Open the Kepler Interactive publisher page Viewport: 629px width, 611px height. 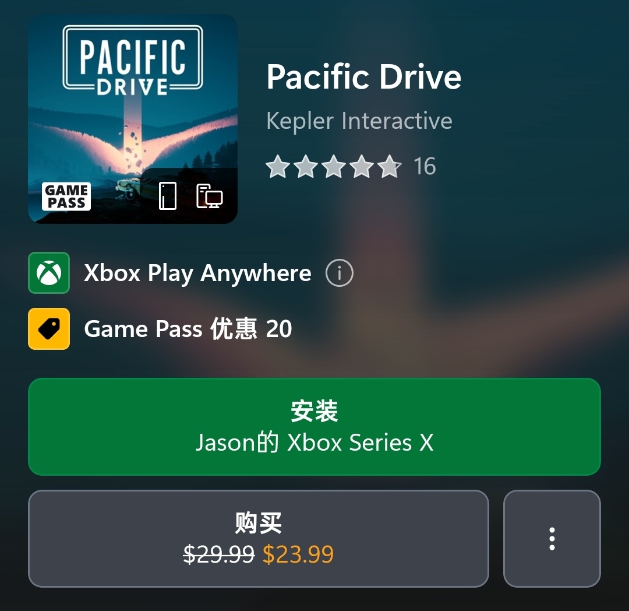[359, 121]
